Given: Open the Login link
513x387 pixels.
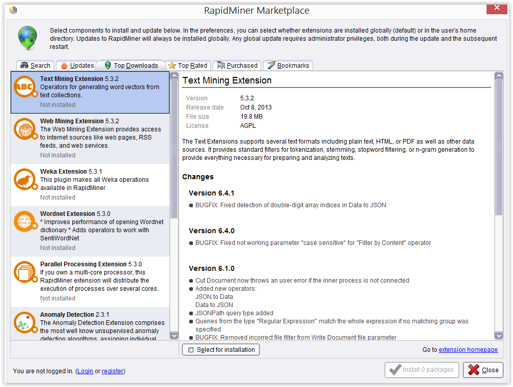Looking at the screenshot, I should click(x=85, y=371).
